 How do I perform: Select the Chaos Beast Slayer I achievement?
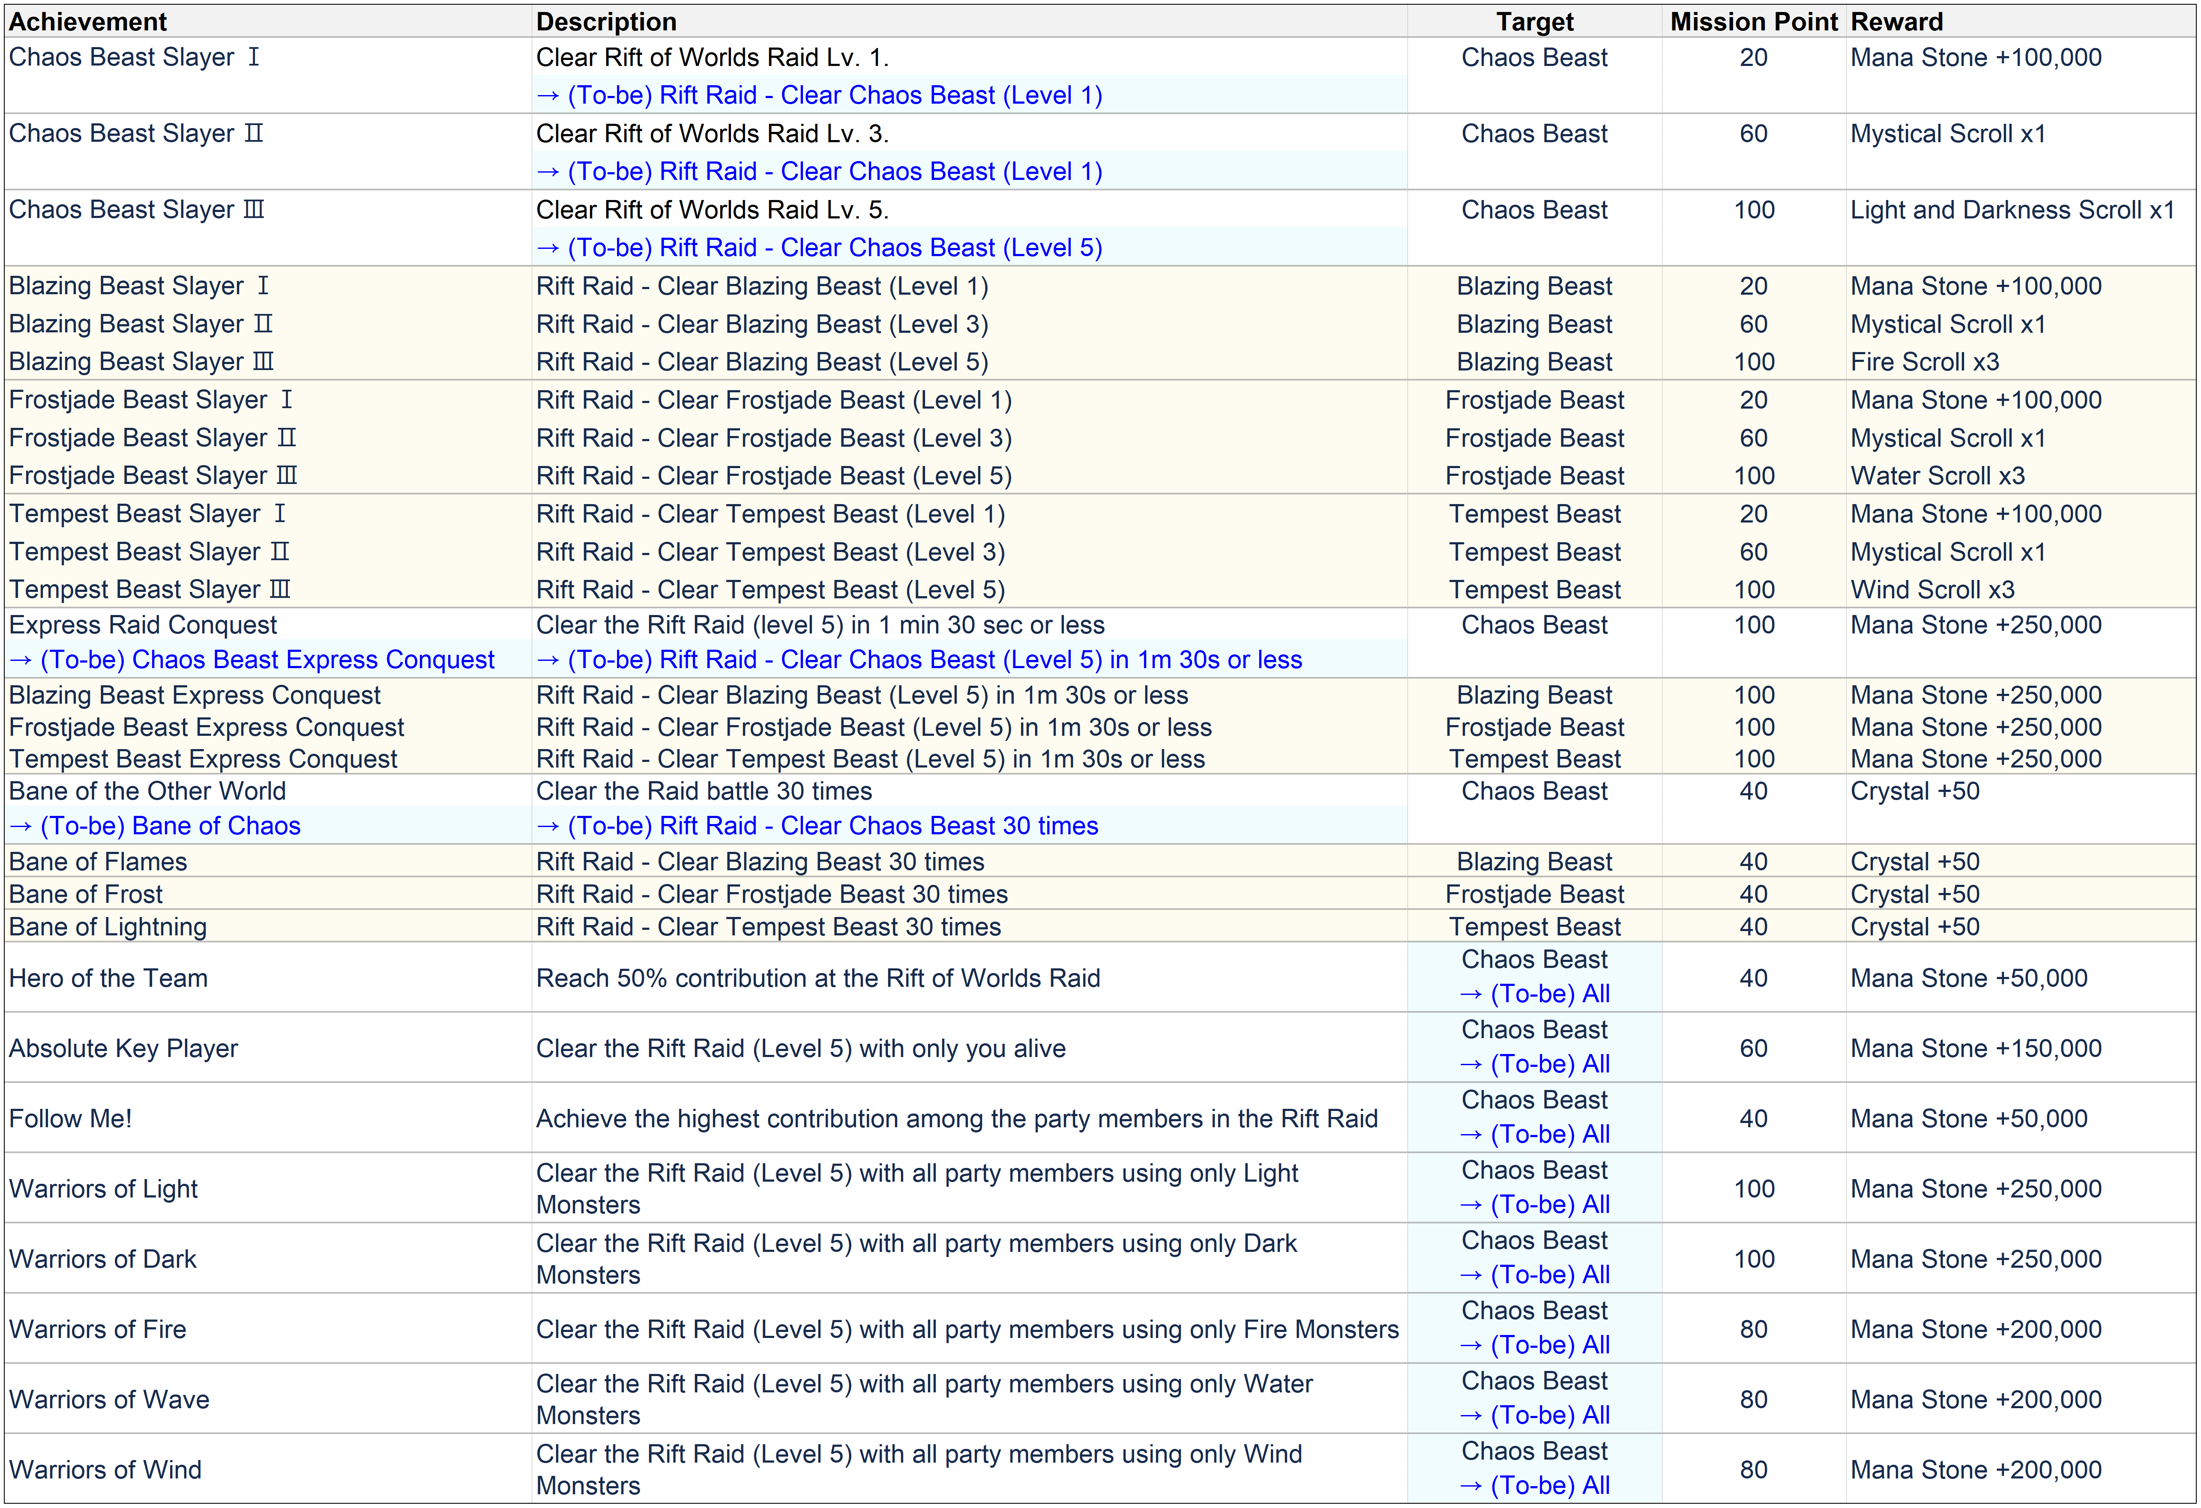pos(135,57)
